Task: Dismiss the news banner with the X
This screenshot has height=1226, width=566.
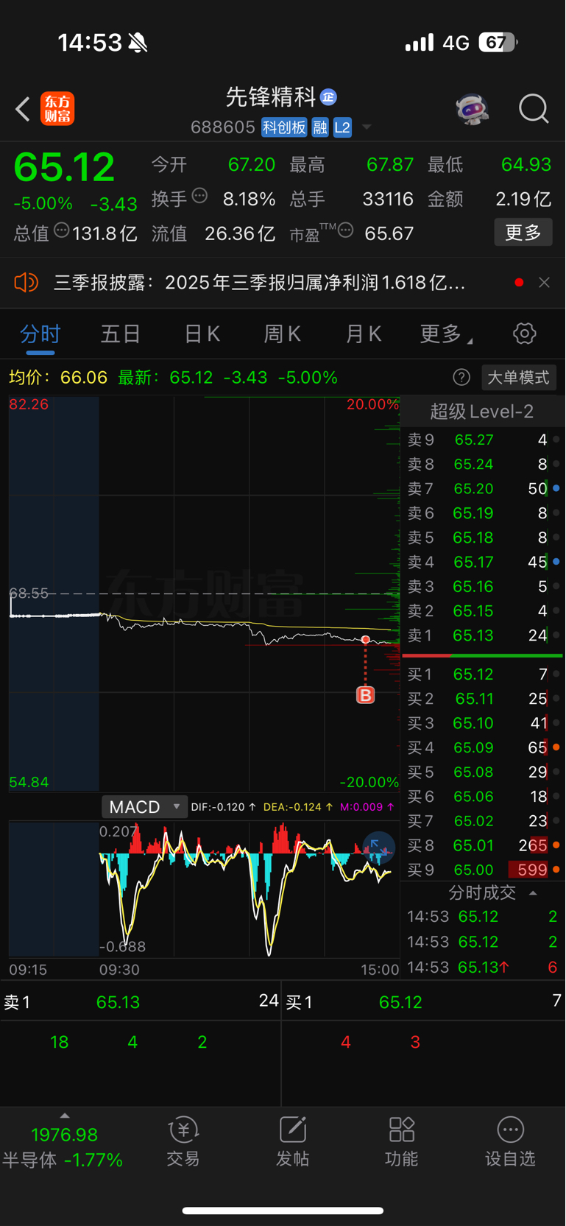Action: 544,283
